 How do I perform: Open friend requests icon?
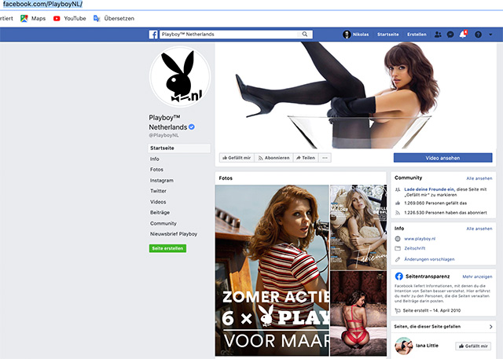tap(438, 35)
